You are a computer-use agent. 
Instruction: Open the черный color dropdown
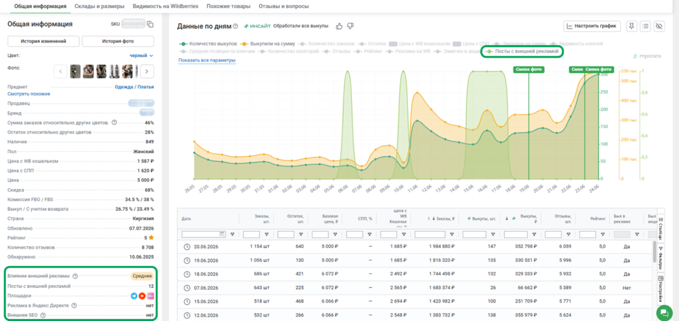(142, 56)
